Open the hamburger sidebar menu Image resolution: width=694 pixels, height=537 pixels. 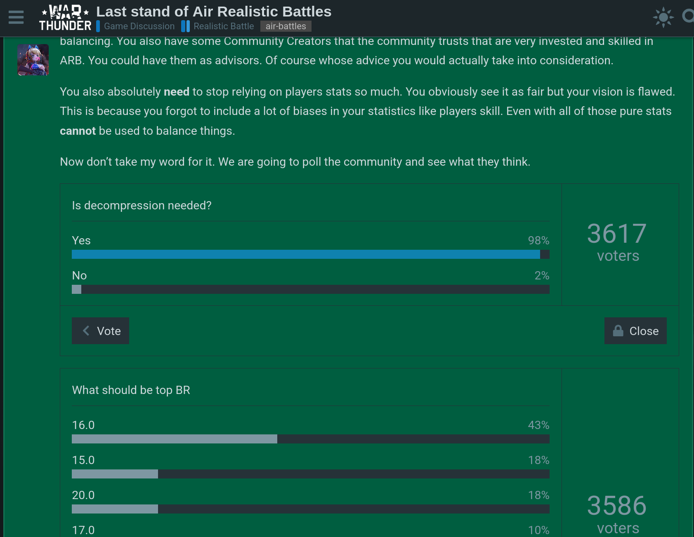tap(16, 17)
